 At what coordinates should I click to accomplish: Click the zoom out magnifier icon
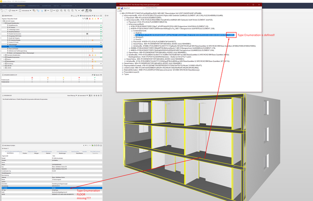[x=69, y=11]
